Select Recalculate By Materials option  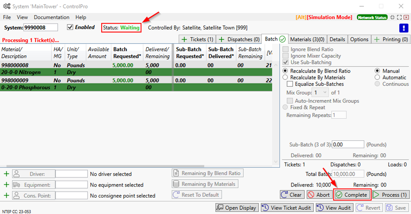coord(286,78)
